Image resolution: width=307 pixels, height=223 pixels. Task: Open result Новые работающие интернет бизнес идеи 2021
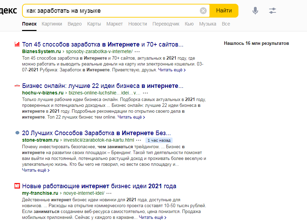(99, 186)
